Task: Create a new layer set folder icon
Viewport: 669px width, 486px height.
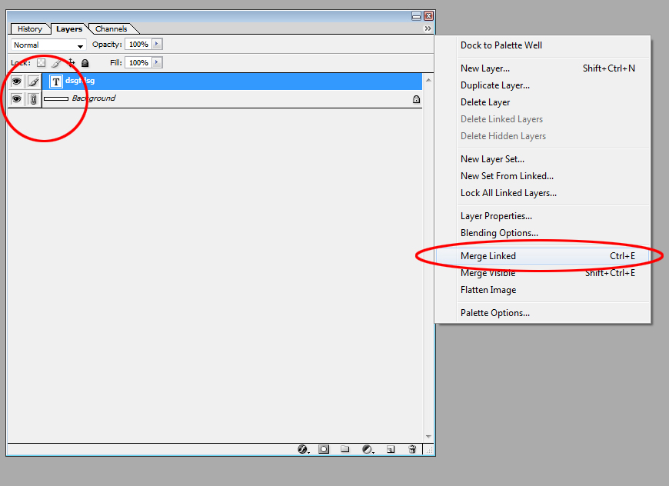Action: point(345,449)
